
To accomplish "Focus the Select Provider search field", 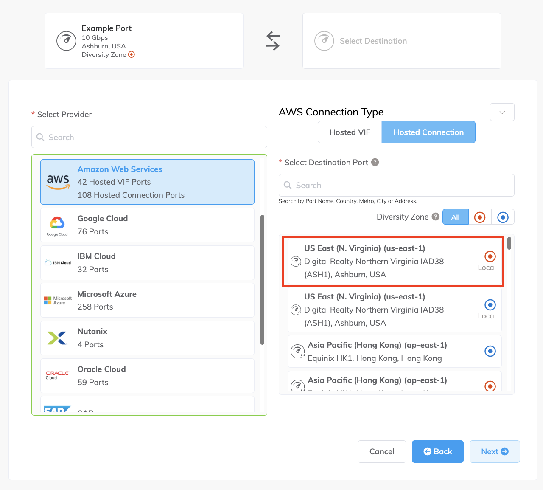I will (149, 137).
